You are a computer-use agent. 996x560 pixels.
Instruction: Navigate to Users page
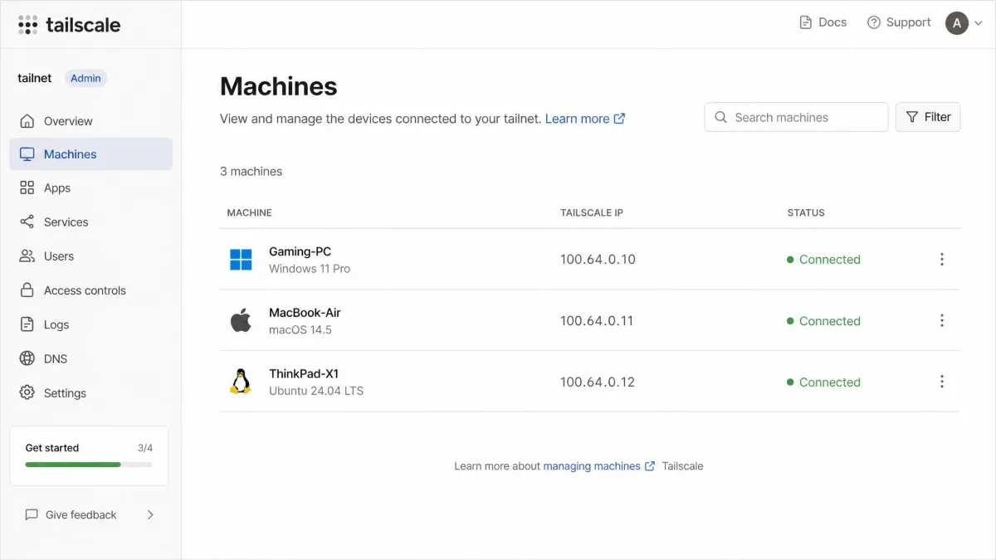[91, 256]
